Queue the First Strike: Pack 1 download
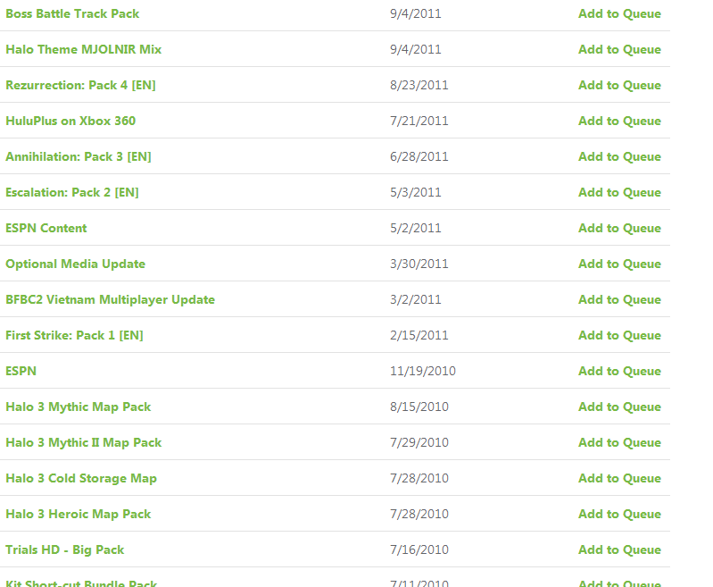Image resolution: width=713 pixels, height=587 pixels. [619, 335]
